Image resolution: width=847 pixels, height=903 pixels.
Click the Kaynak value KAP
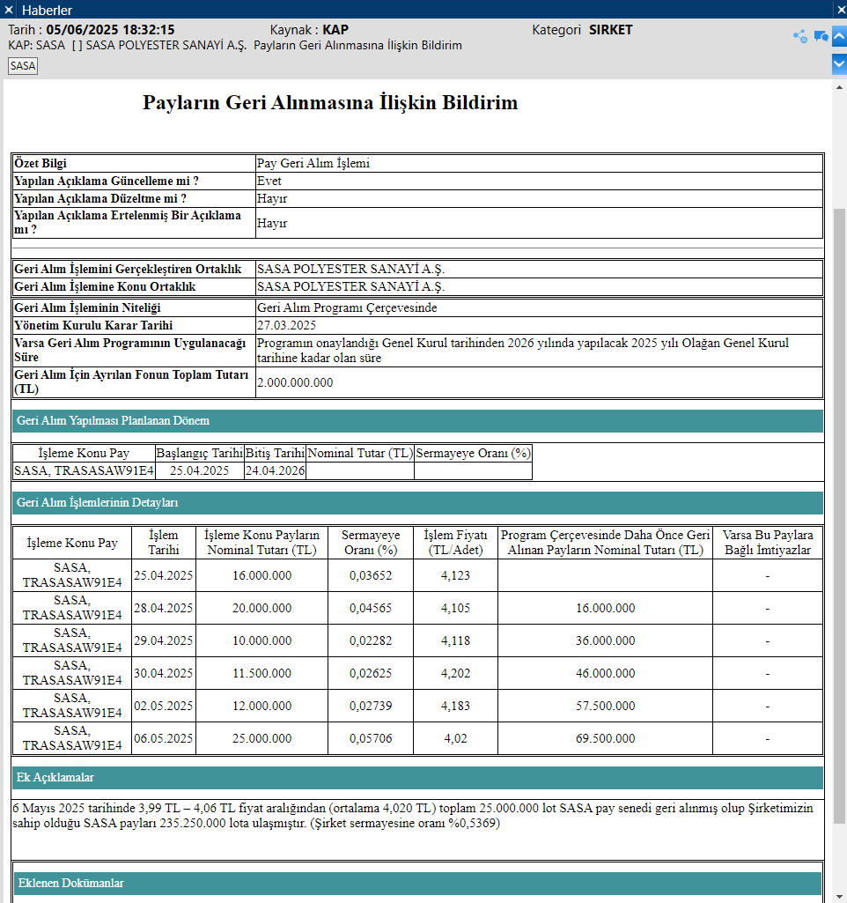tap(335, 30)
